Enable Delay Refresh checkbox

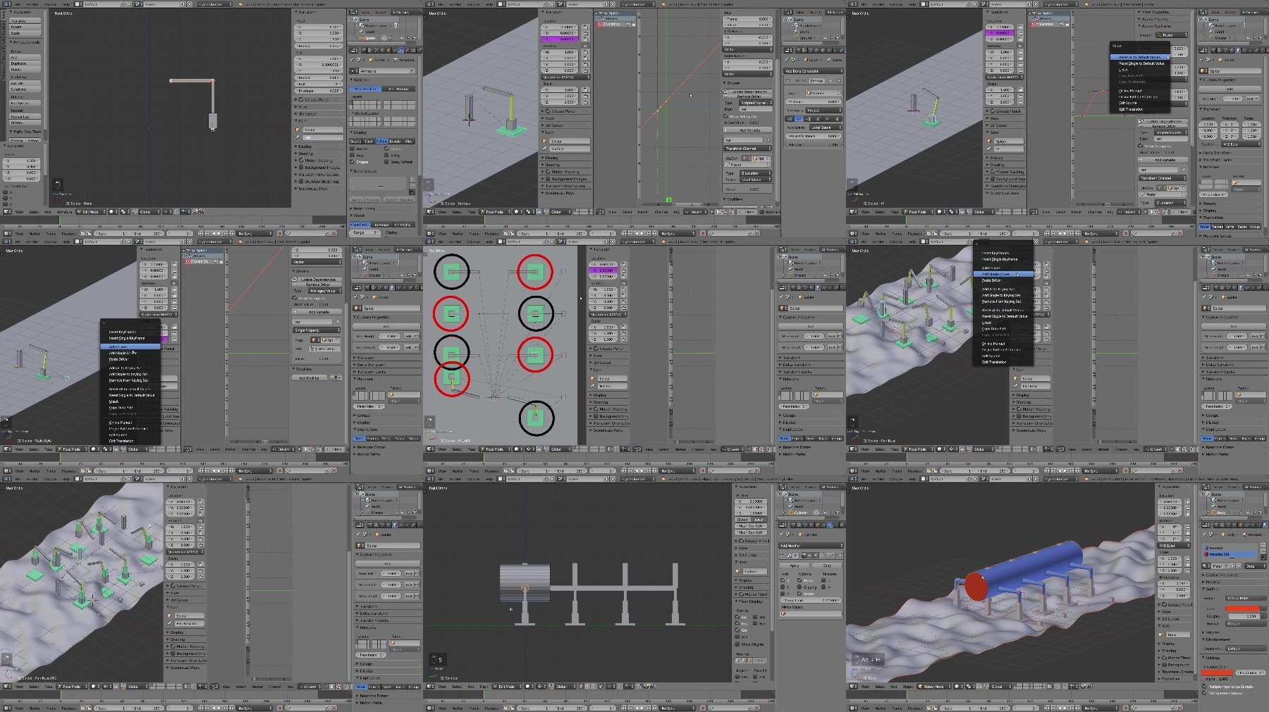[x=386, y=162]
